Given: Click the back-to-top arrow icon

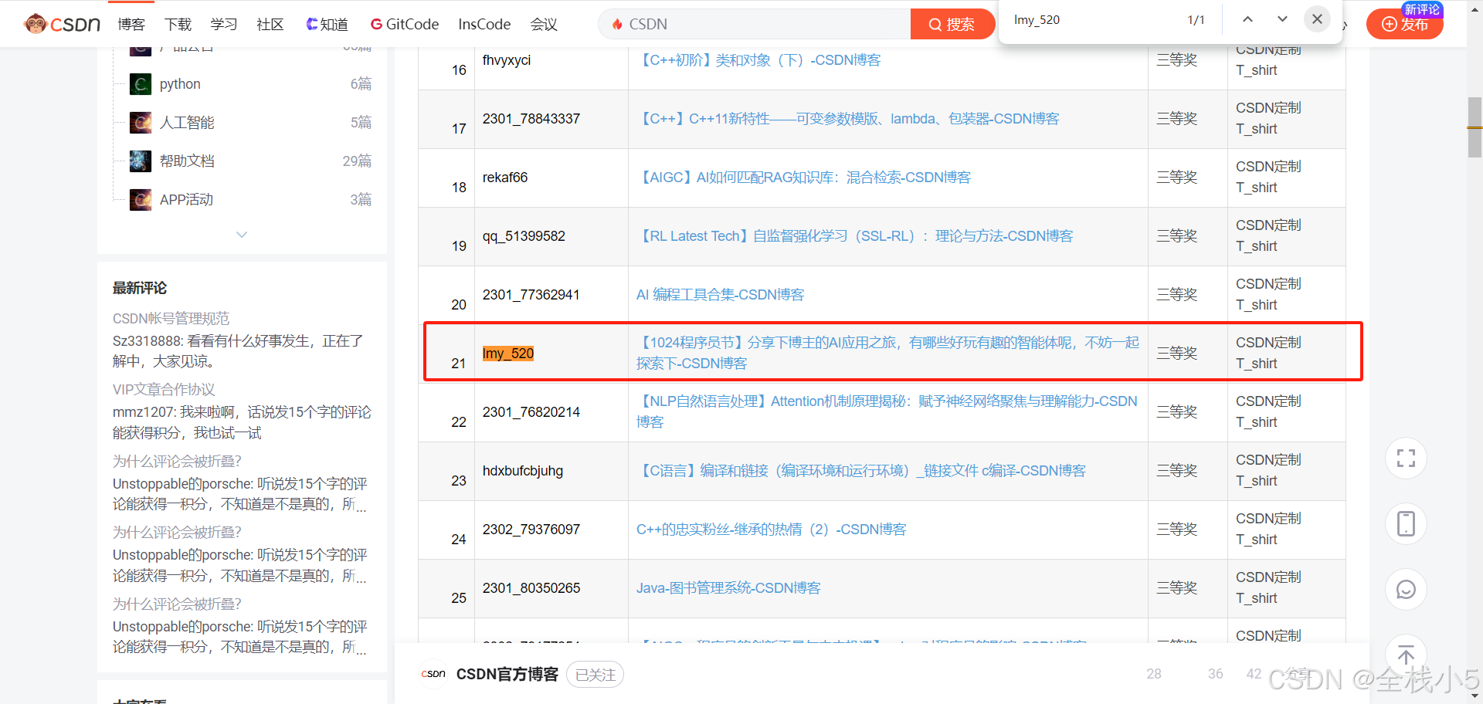Looking at the screenshot, I should (1406, 655).
